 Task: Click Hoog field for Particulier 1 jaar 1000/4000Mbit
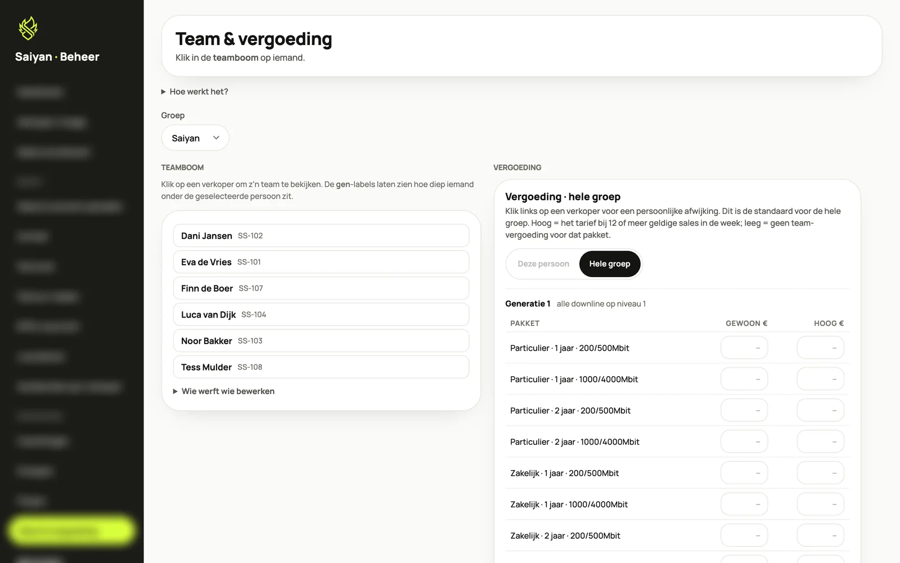(821, 379)
